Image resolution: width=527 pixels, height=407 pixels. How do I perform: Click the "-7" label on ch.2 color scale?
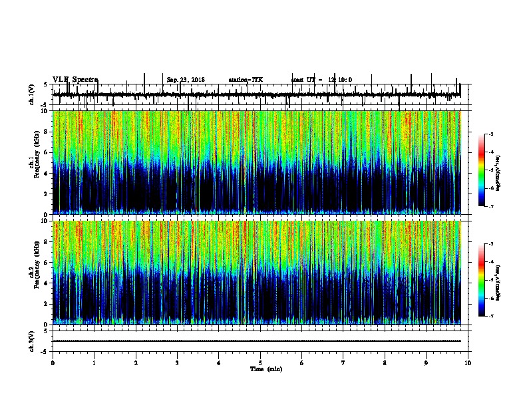pyautogui.click(x=490, y=316)
